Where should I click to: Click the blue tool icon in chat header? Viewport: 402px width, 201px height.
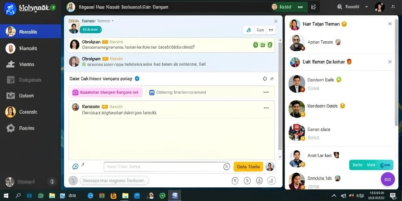pos(249,30)
